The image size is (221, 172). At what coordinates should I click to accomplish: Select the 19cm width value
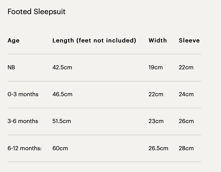156,67
